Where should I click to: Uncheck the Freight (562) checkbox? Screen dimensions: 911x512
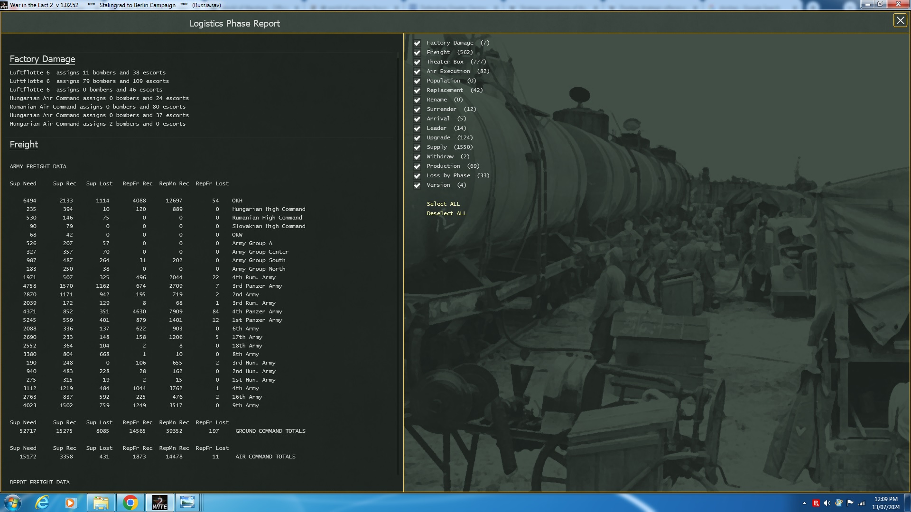point(417,53)
